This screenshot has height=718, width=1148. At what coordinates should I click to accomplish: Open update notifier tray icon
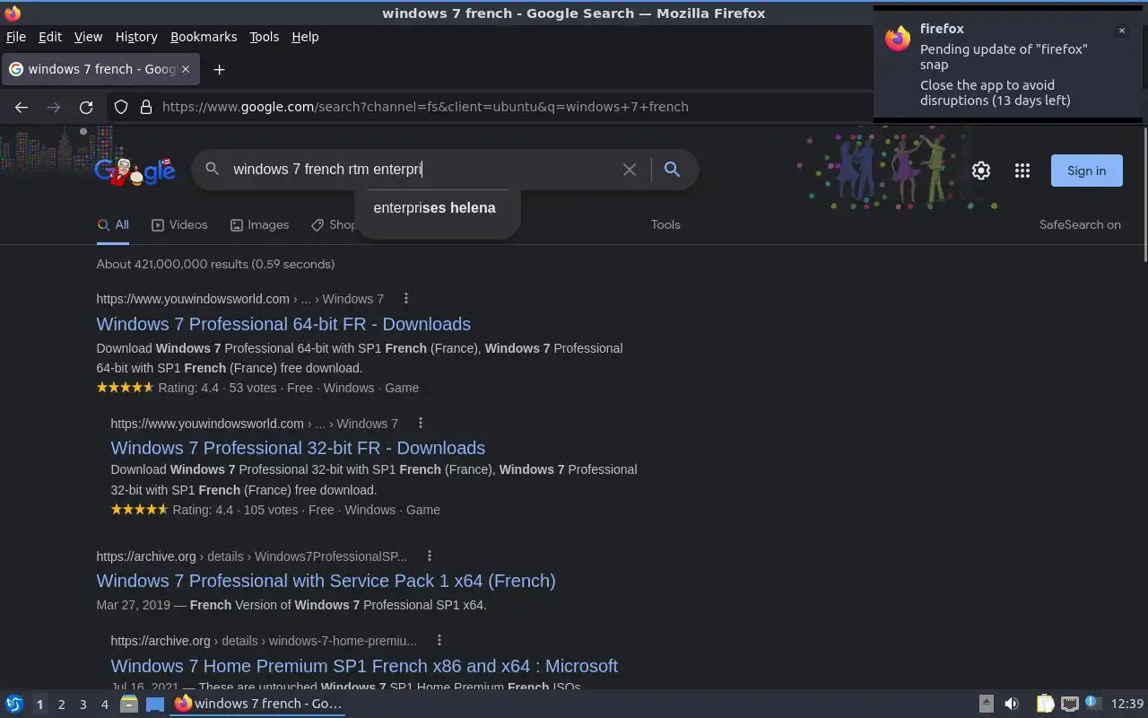coord(1092,703)
